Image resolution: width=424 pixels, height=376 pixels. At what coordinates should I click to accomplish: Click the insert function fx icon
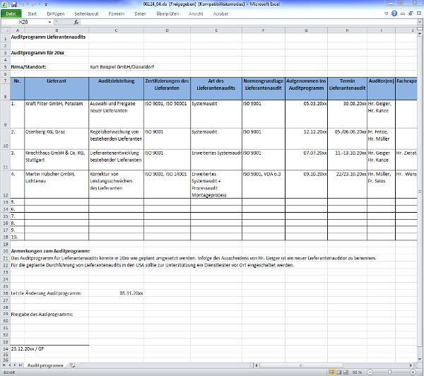76,22
